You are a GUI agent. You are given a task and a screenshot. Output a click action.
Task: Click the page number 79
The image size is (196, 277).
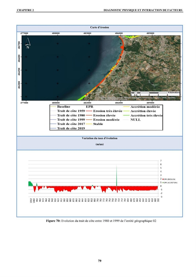[x=100, y=261]
